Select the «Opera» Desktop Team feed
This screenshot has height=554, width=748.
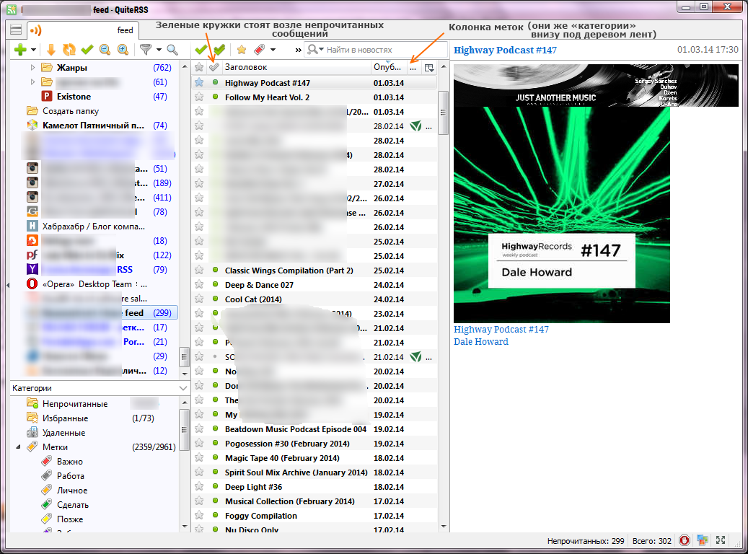(x=94, y=284)
